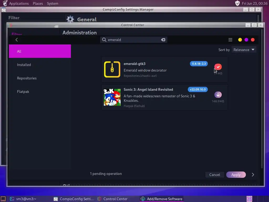Open emerald-gtk3 package icon
Screen dimensions: 269x202
pyautogui.click(x=112, y=69)
